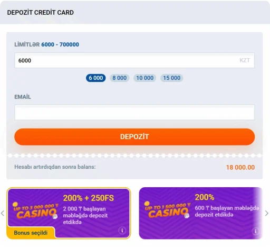Select the 8 000 amount chip

point(120,78)
